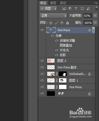Select the bottom One Piece layer name
The height and width of the screenshot is (121, 99).
click(75, 87)
